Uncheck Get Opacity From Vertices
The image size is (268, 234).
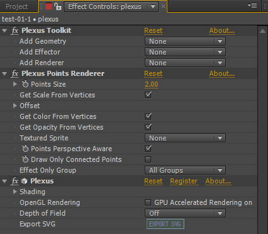coord(148,127)
